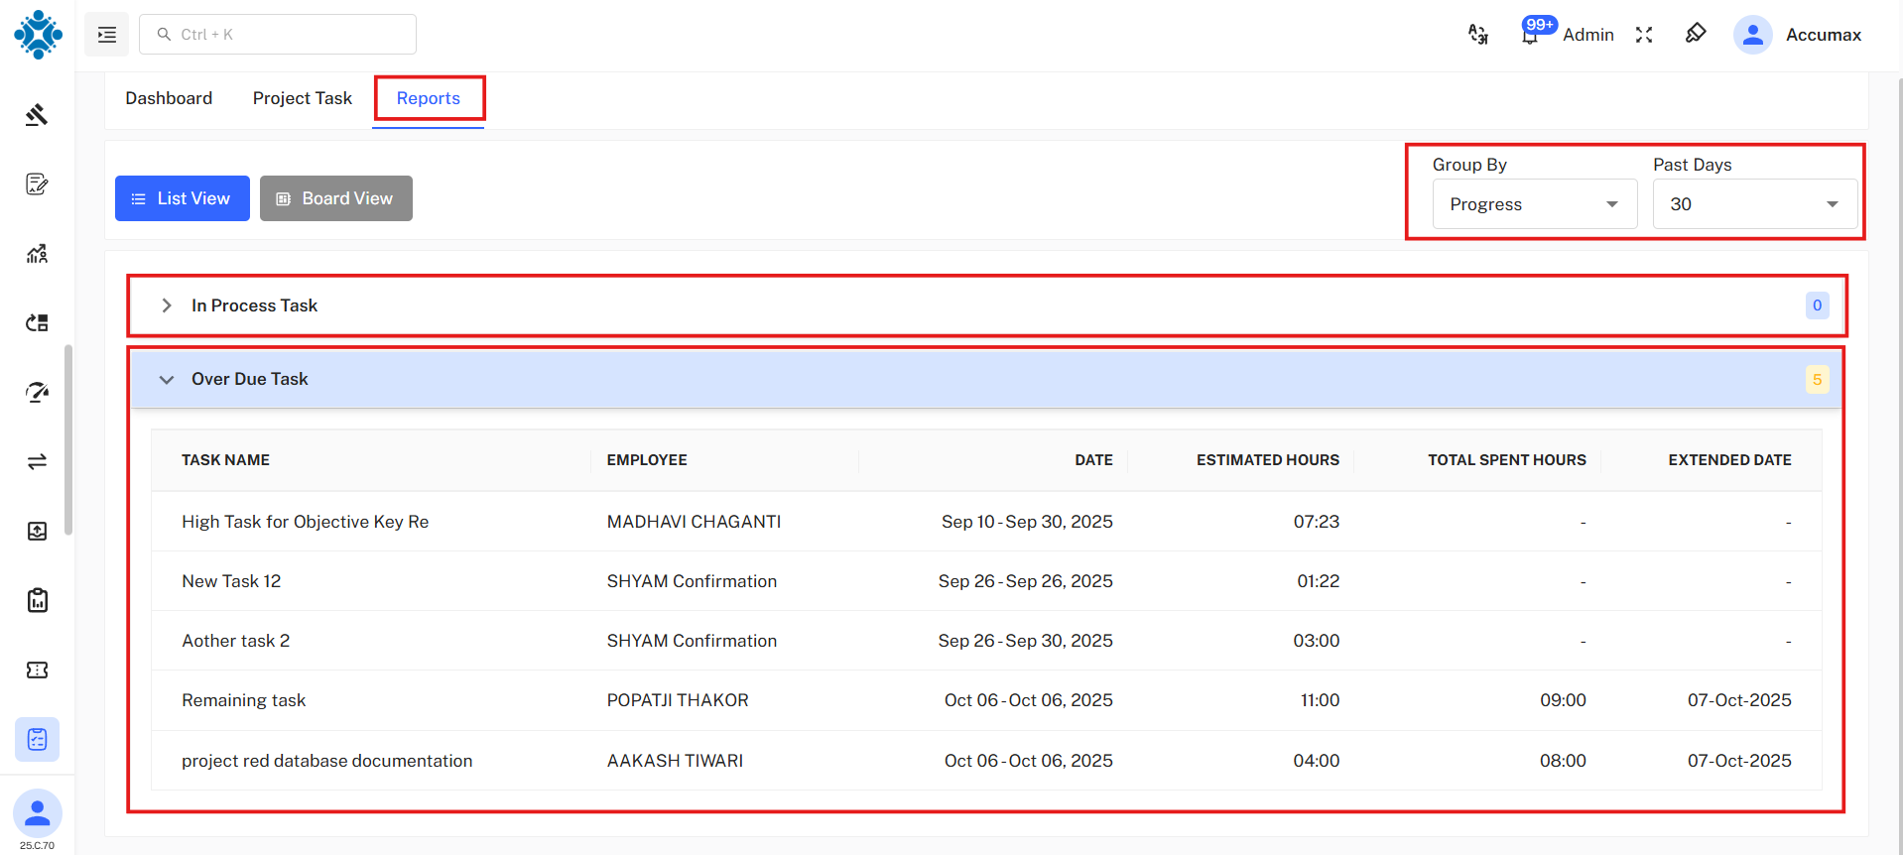The image size is (1903, 855).
Task: Open the Past Days dropdown
Action: [1754, 204]
